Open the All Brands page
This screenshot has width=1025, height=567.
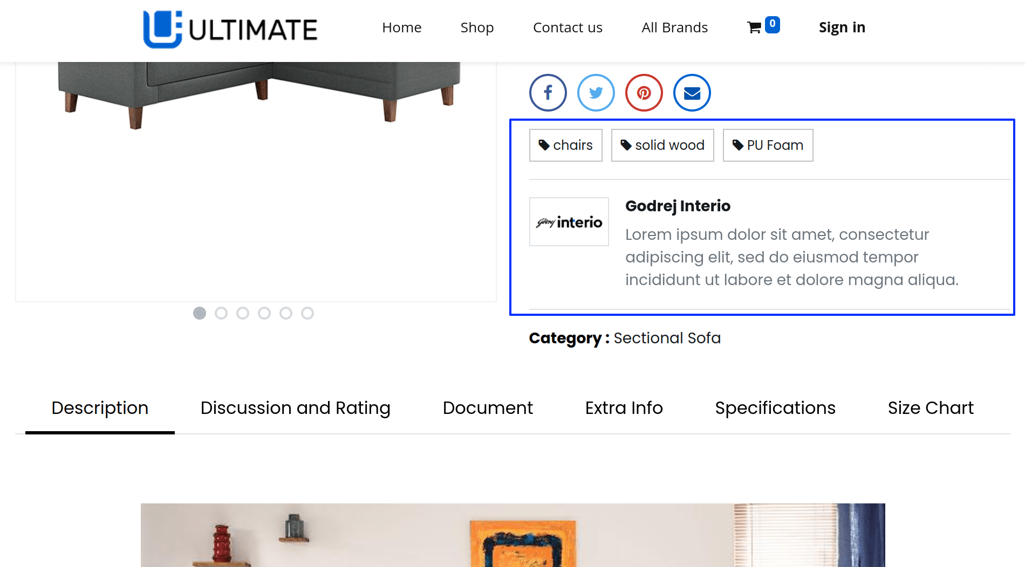[x=674, y=27]
